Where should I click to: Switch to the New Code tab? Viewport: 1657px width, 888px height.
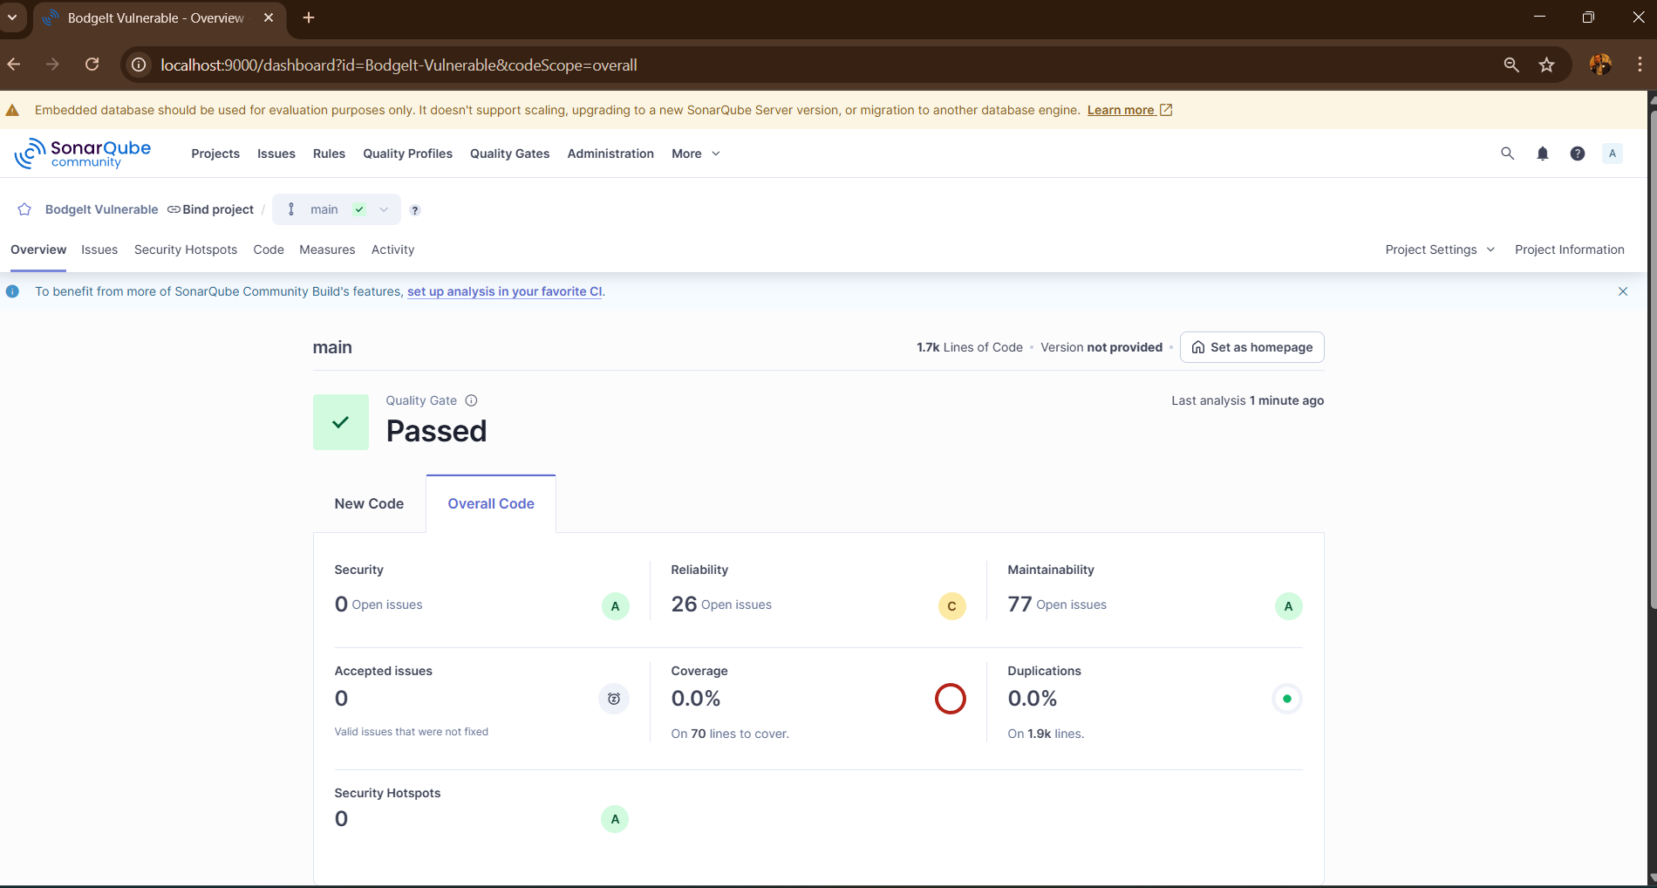369,504
